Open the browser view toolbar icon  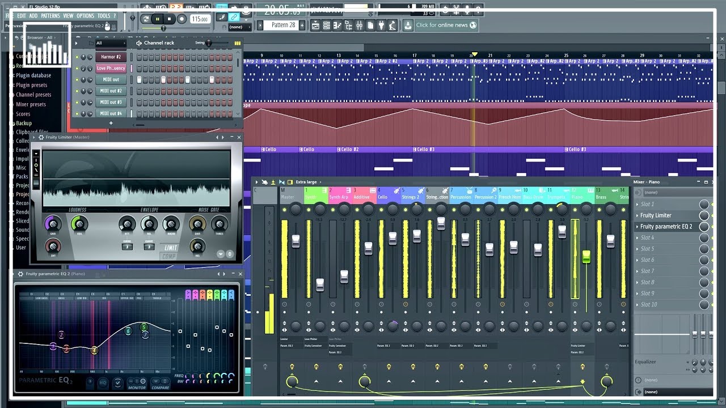coord(348,25)
